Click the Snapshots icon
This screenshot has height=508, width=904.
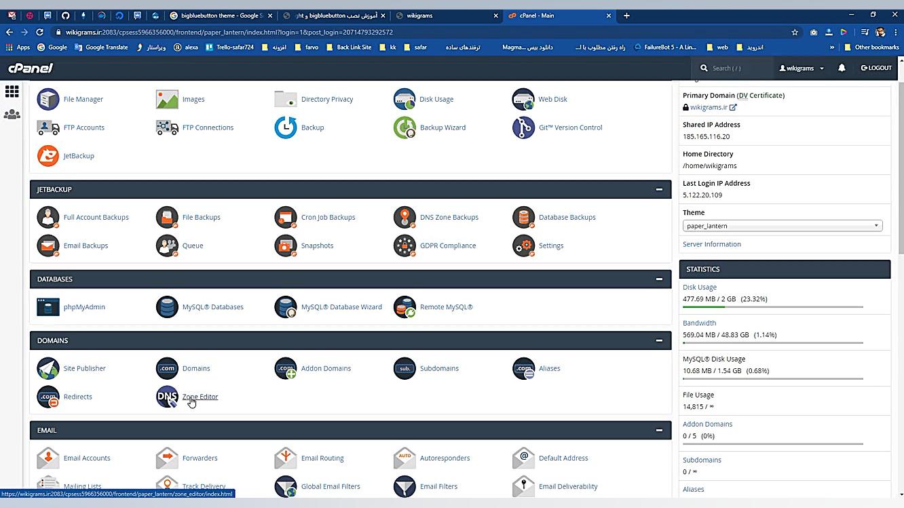coord(286,246)
